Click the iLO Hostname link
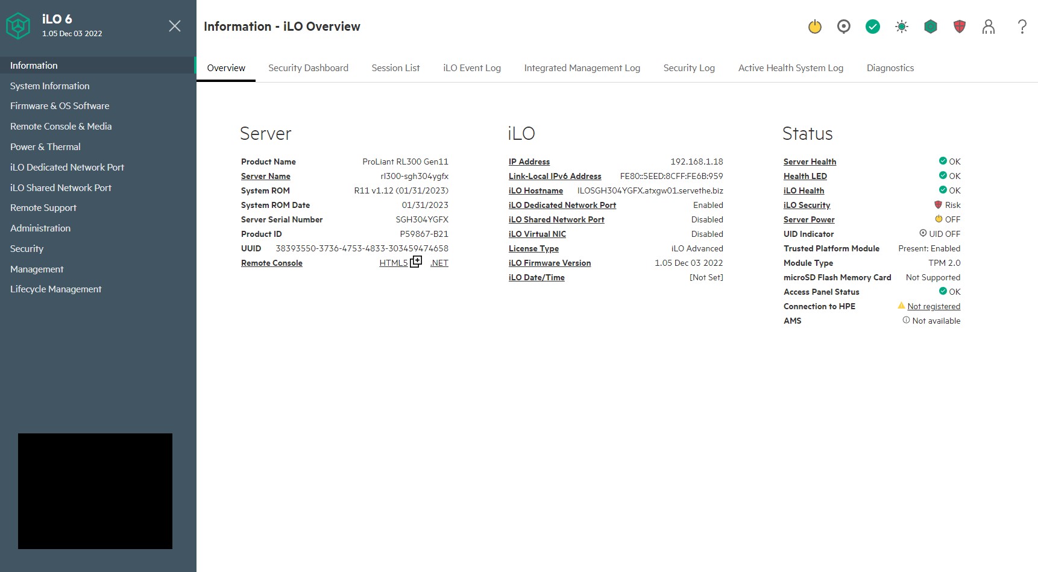Viewport: 1038px width, 572px height. 536,190
